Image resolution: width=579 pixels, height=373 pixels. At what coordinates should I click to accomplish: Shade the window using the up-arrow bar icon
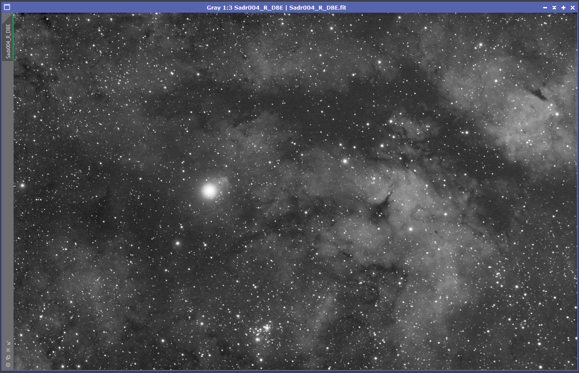click(x=554, y=7)
